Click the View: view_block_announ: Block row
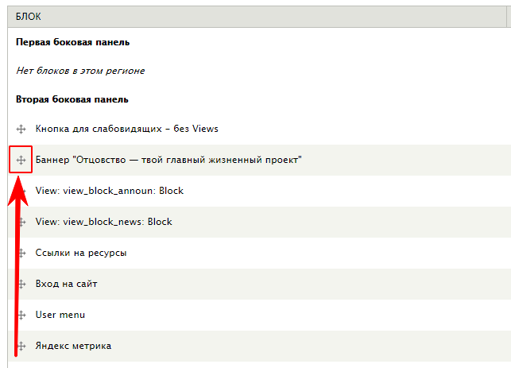Viewport: 511px width, 368px height. pyautogui.click(x=259, y=191)
